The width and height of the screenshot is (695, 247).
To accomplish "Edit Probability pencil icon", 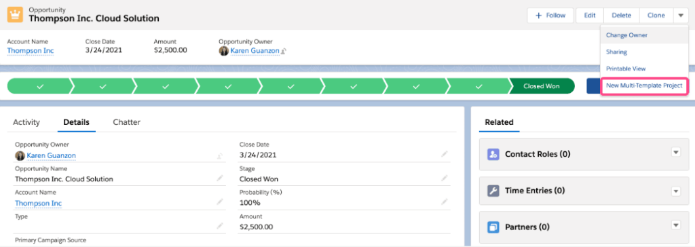I will coord(444,202).
